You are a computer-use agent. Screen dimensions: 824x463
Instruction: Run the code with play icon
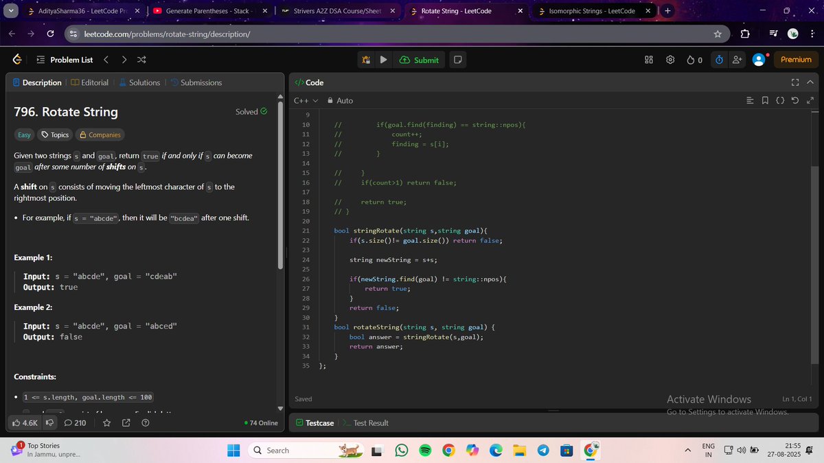pos(384,60)
